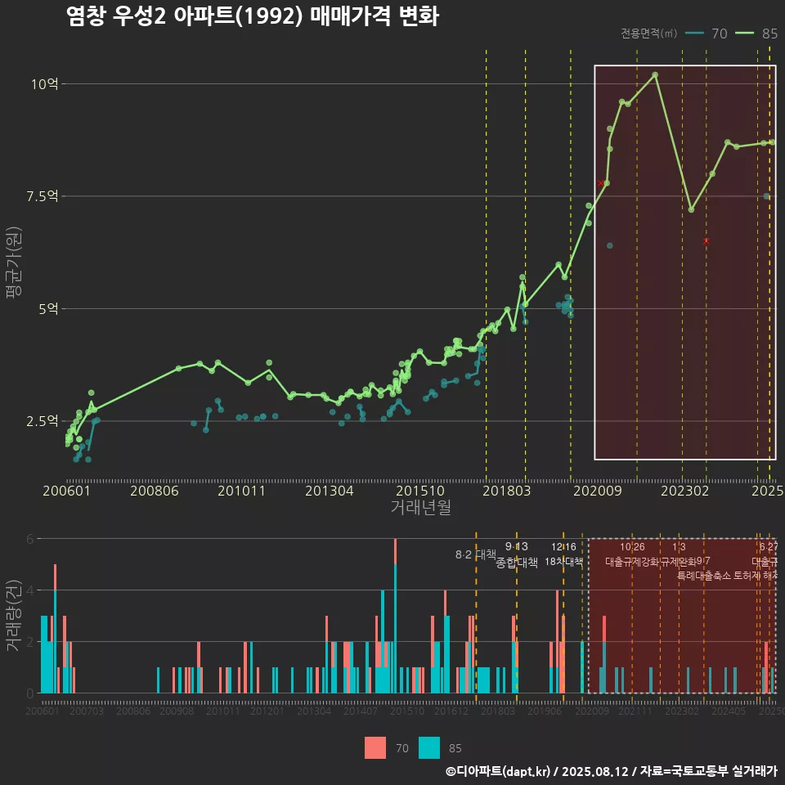Click the 9·13 종합대책 policy annotation

click(x=516, y=554)
